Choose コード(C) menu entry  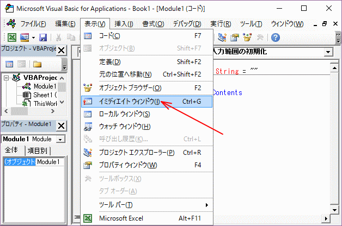[146, 36]
